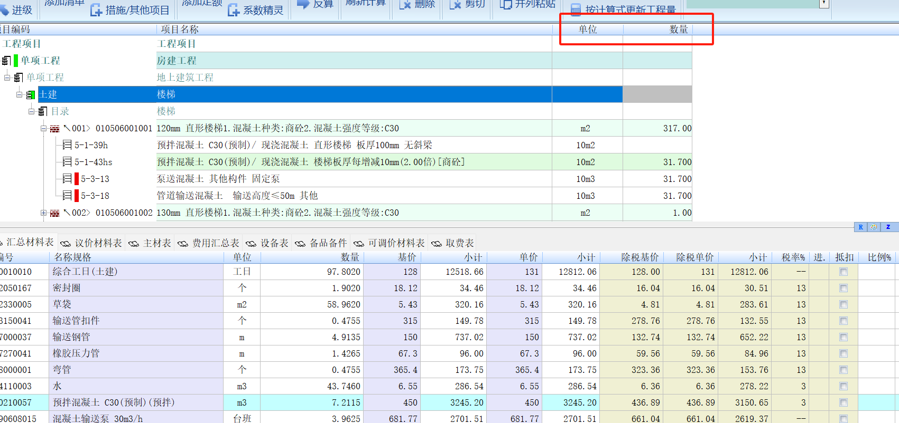Switch to the 议价材料表 tab
The height and width of the screenshot is (423, 899).
coord(91,243)
